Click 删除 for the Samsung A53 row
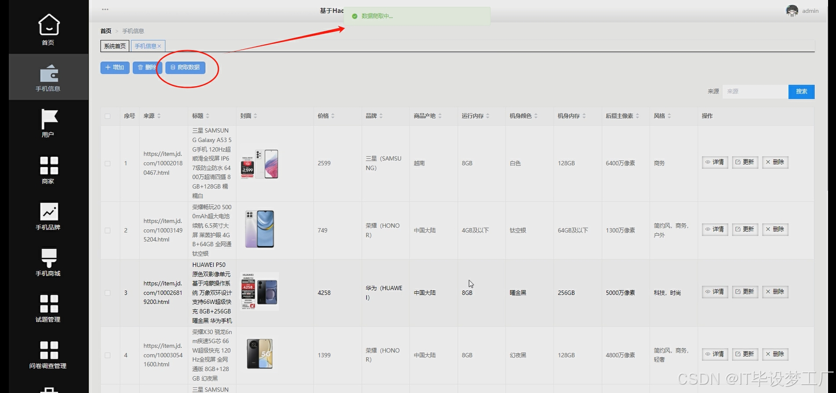 pos(775,162)
